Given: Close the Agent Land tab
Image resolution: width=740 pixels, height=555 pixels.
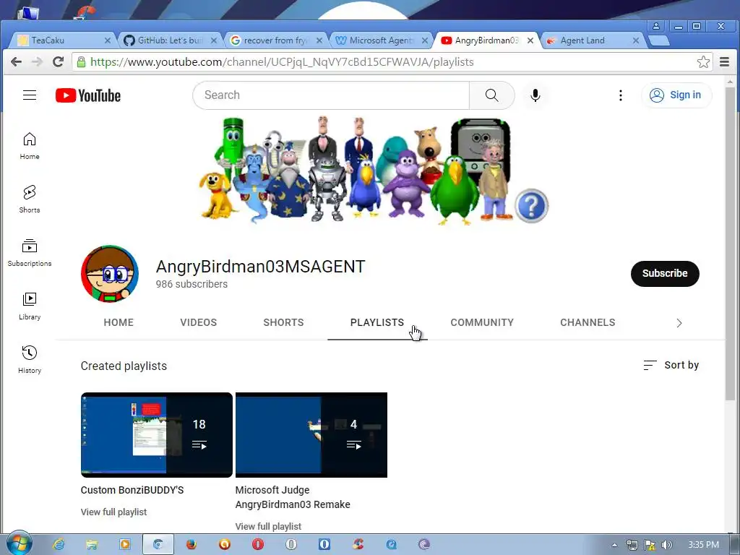Looking at the screenshot, I should [636, 40].
